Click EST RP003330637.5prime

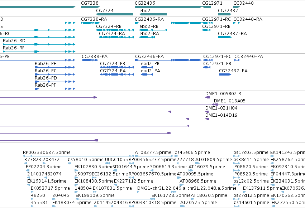[x=47, y=153]
